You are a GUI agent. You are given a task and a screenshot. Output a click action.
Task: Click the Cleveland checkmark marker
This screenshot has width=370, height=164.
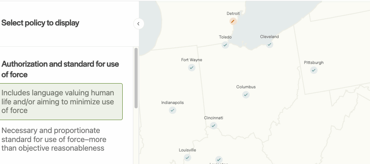[x=269, y=44]
